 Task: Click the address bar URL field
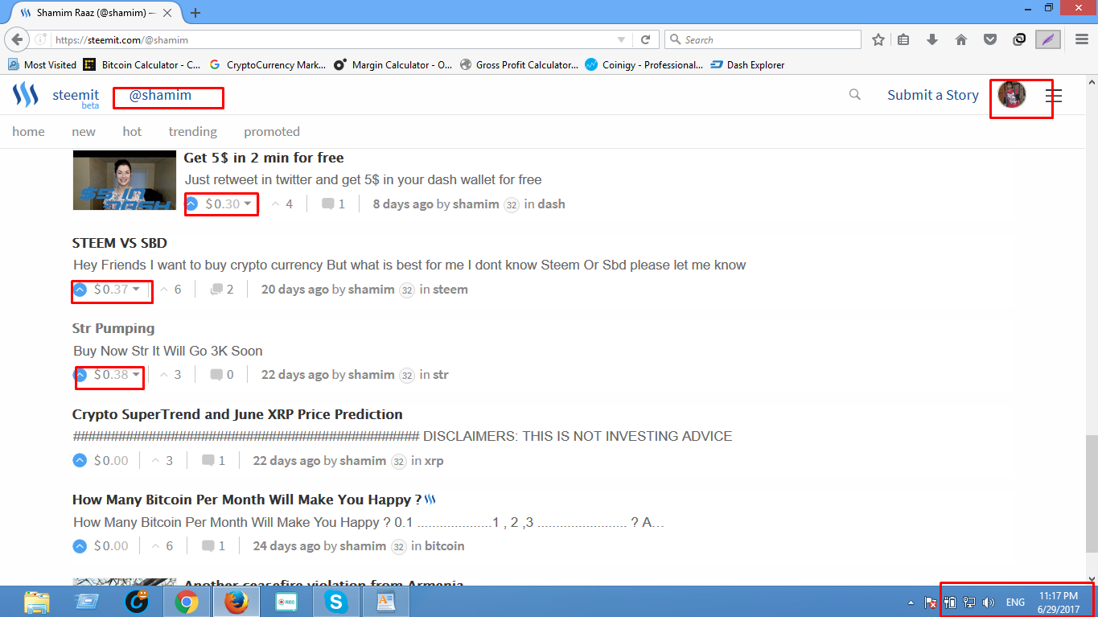334,39
